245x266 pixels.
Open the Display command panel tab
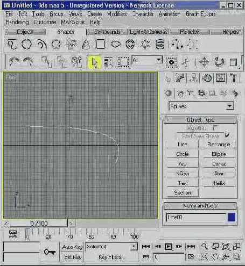pyautogui.click(x=220, y=78)
